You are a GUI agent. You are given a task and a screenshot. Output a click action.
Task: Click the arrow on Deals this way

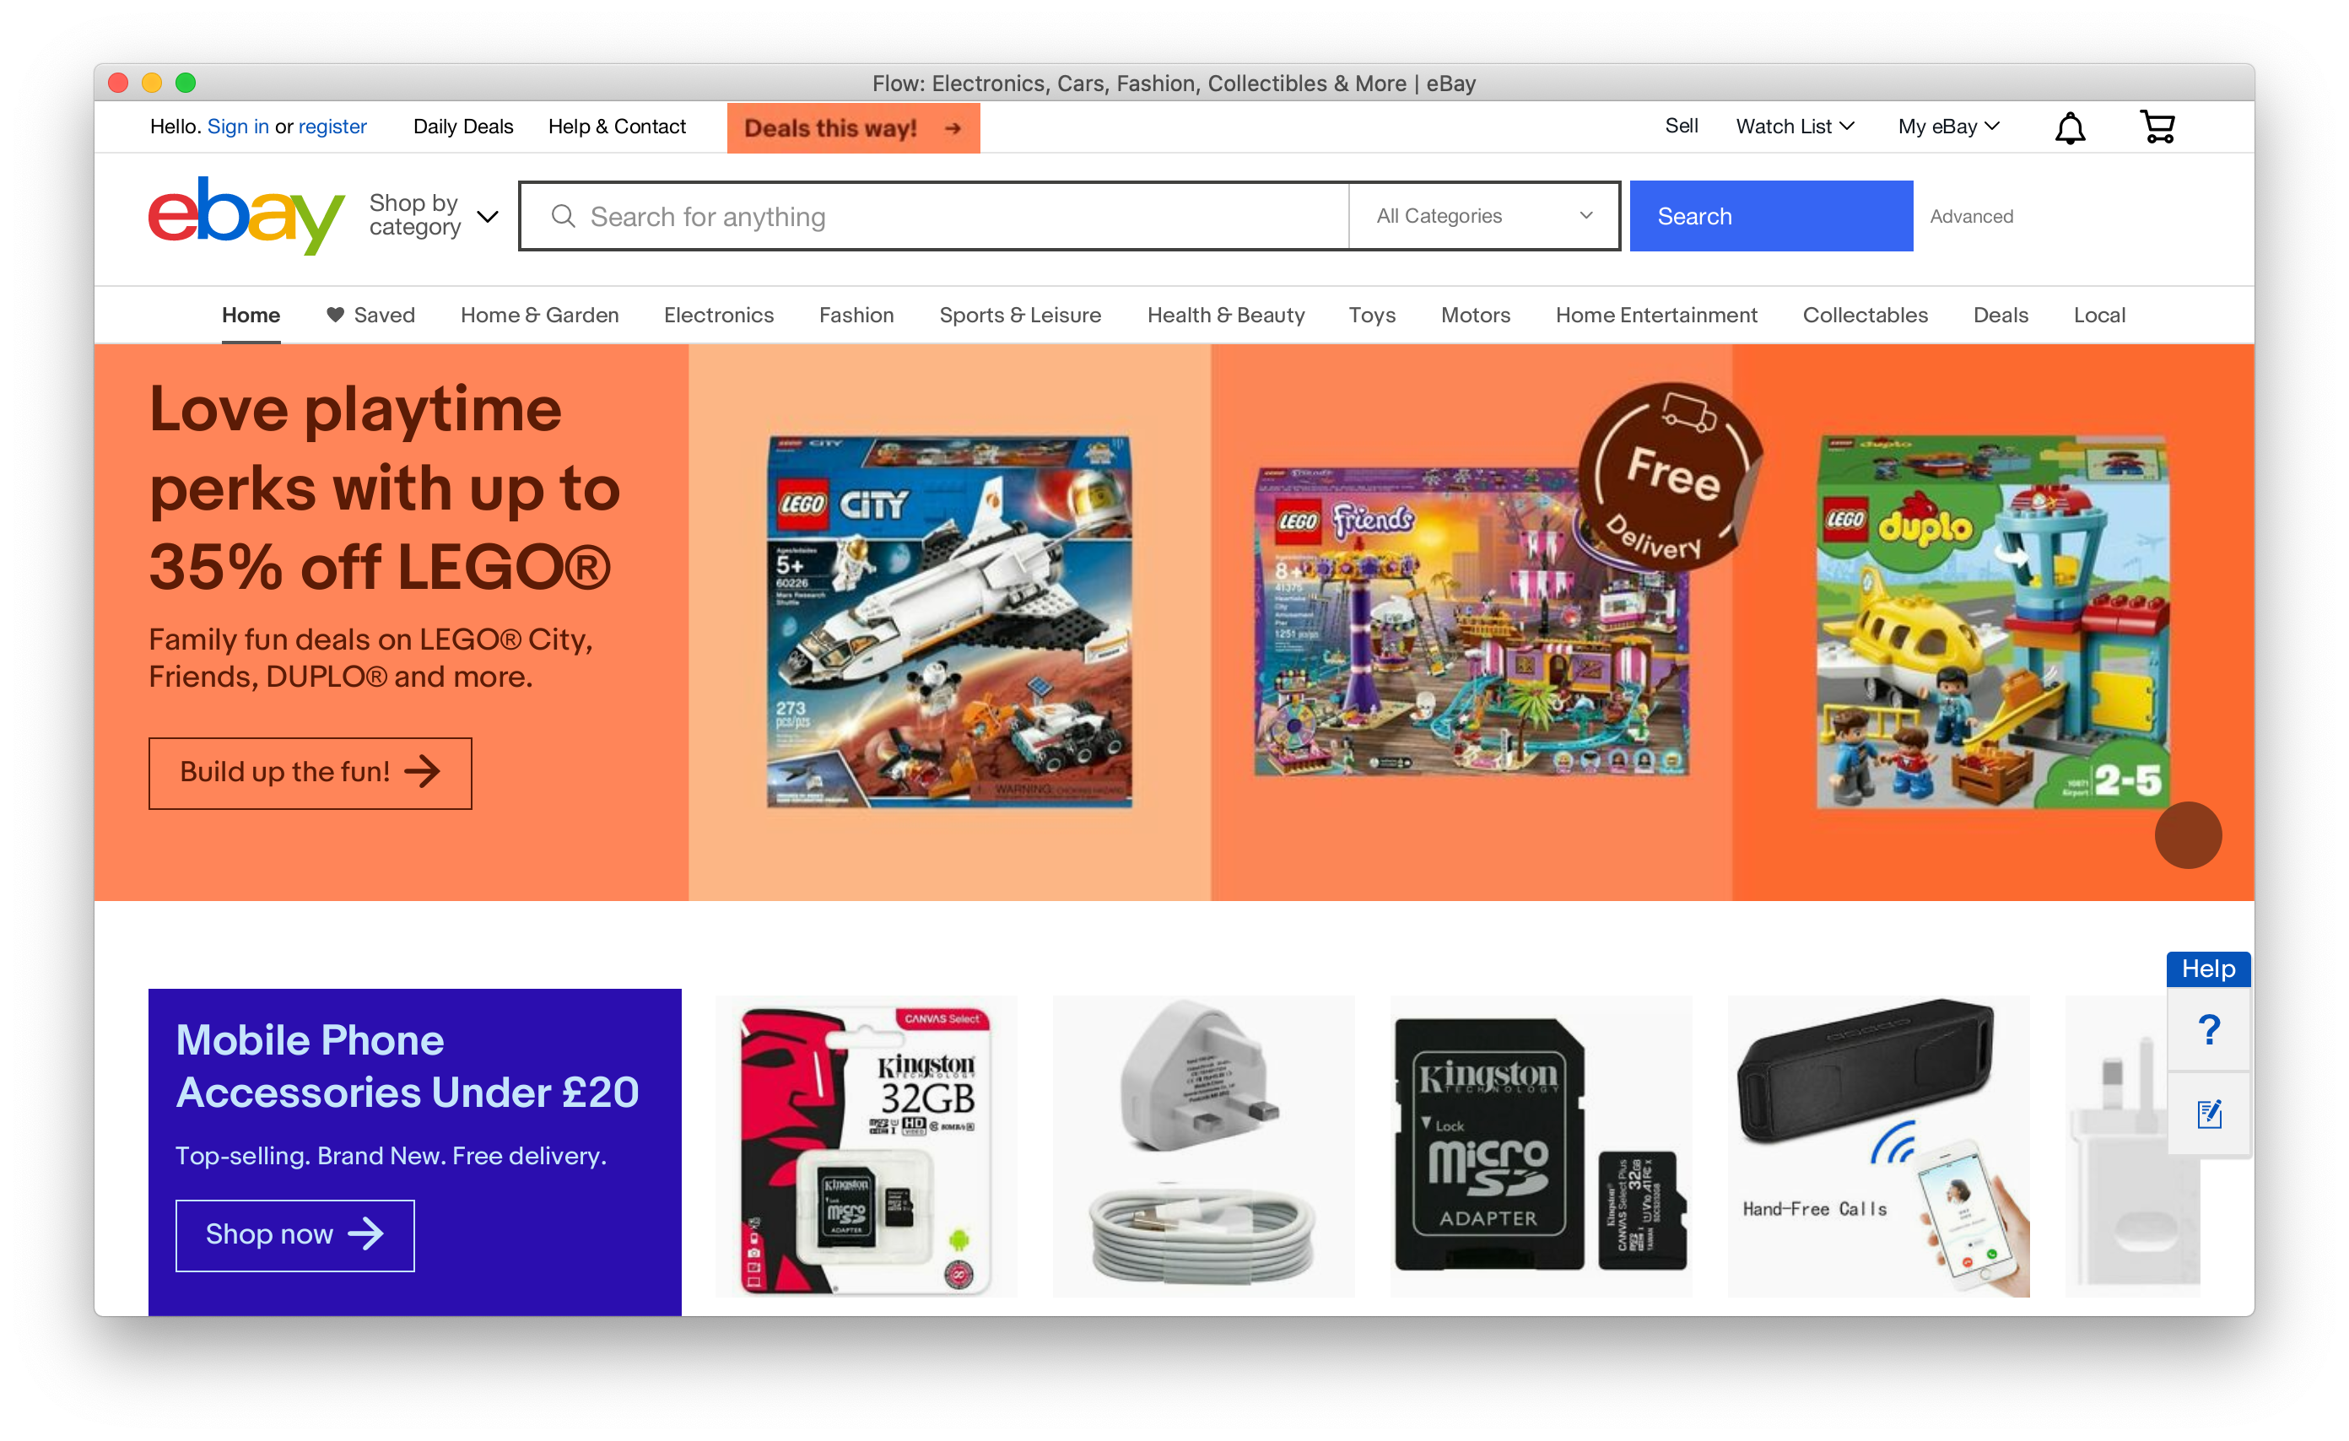click(953, 128)
